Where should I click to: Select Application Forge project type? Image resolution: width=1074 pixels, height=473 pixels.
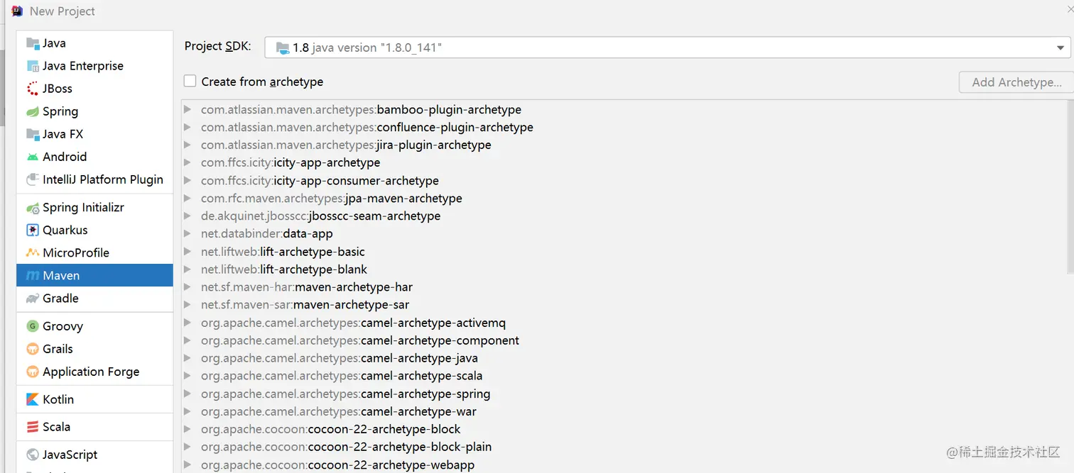click(94, 372)
